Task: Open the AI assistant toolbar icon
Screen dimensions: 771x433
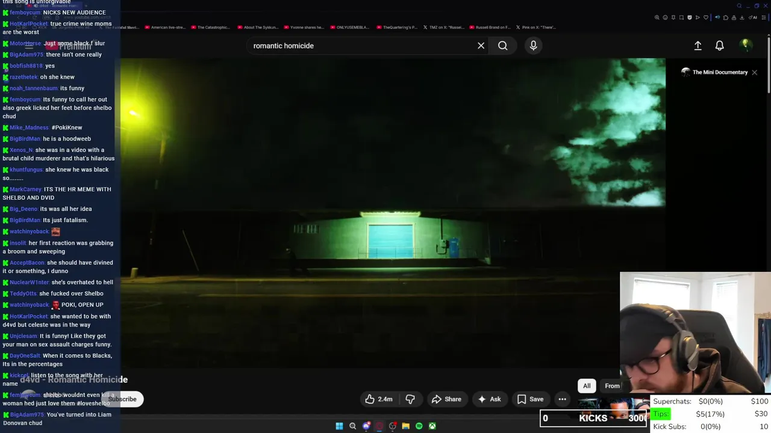Action: coord(753,17)
